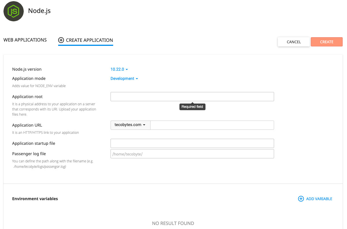Click the Node.js hexagon logo
The image size is (347, 229).
pyautogui.click(x=14, y=11)
